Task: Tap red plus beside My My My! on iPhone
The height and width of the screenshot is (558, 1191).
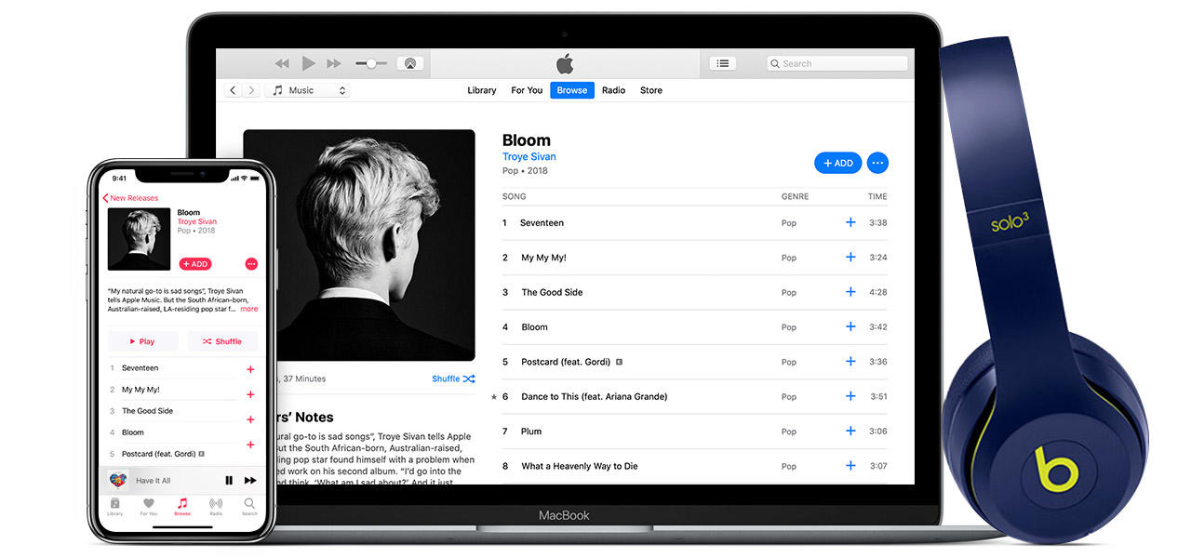Action: click(x=250, y=394)
